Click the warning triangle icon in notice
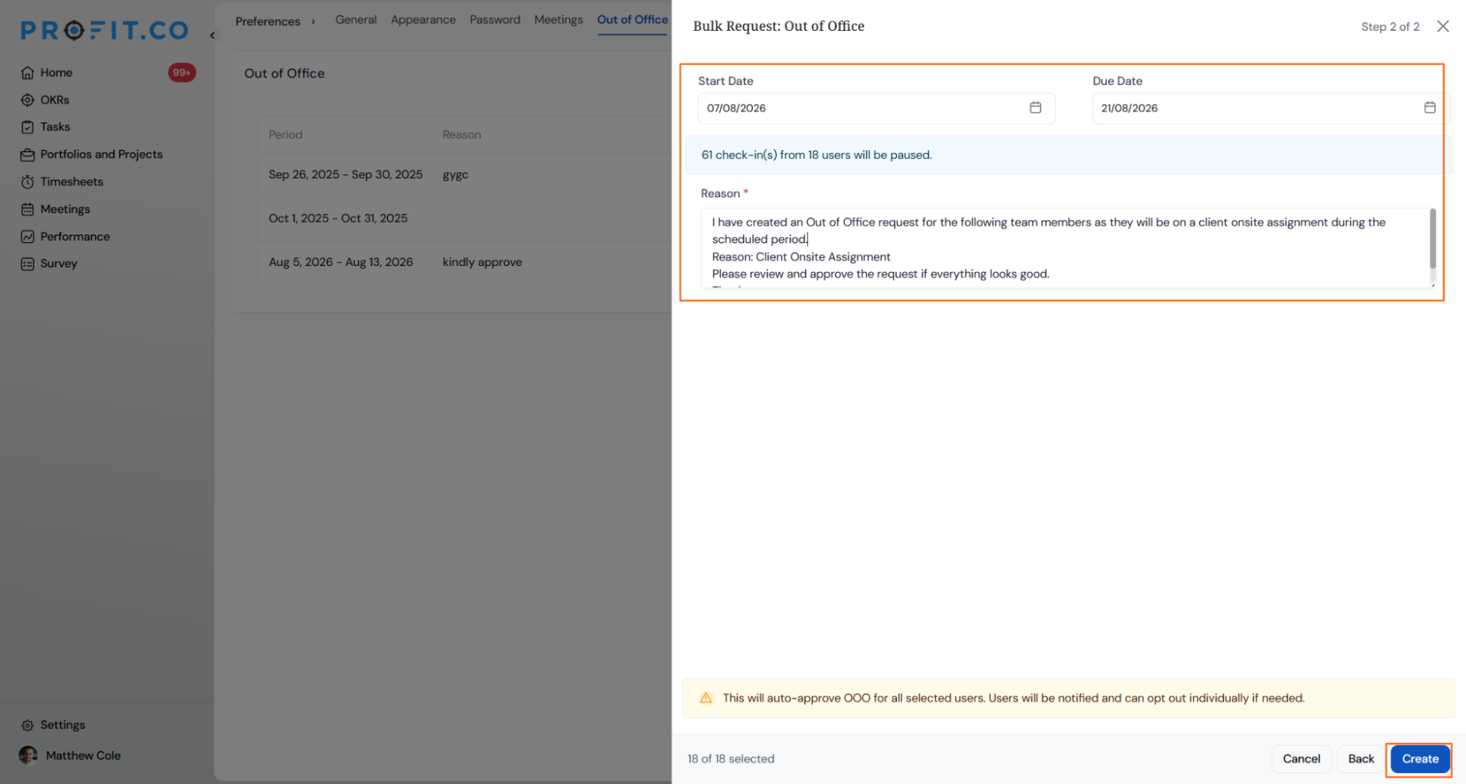Screen dimensions: 1466x784 pyautogui.click(x=705, y=698)
